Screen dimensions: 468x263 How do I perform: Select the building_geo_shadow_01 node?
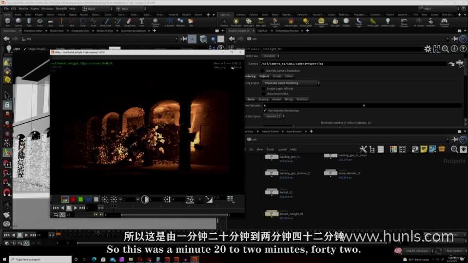coord(272,173)
